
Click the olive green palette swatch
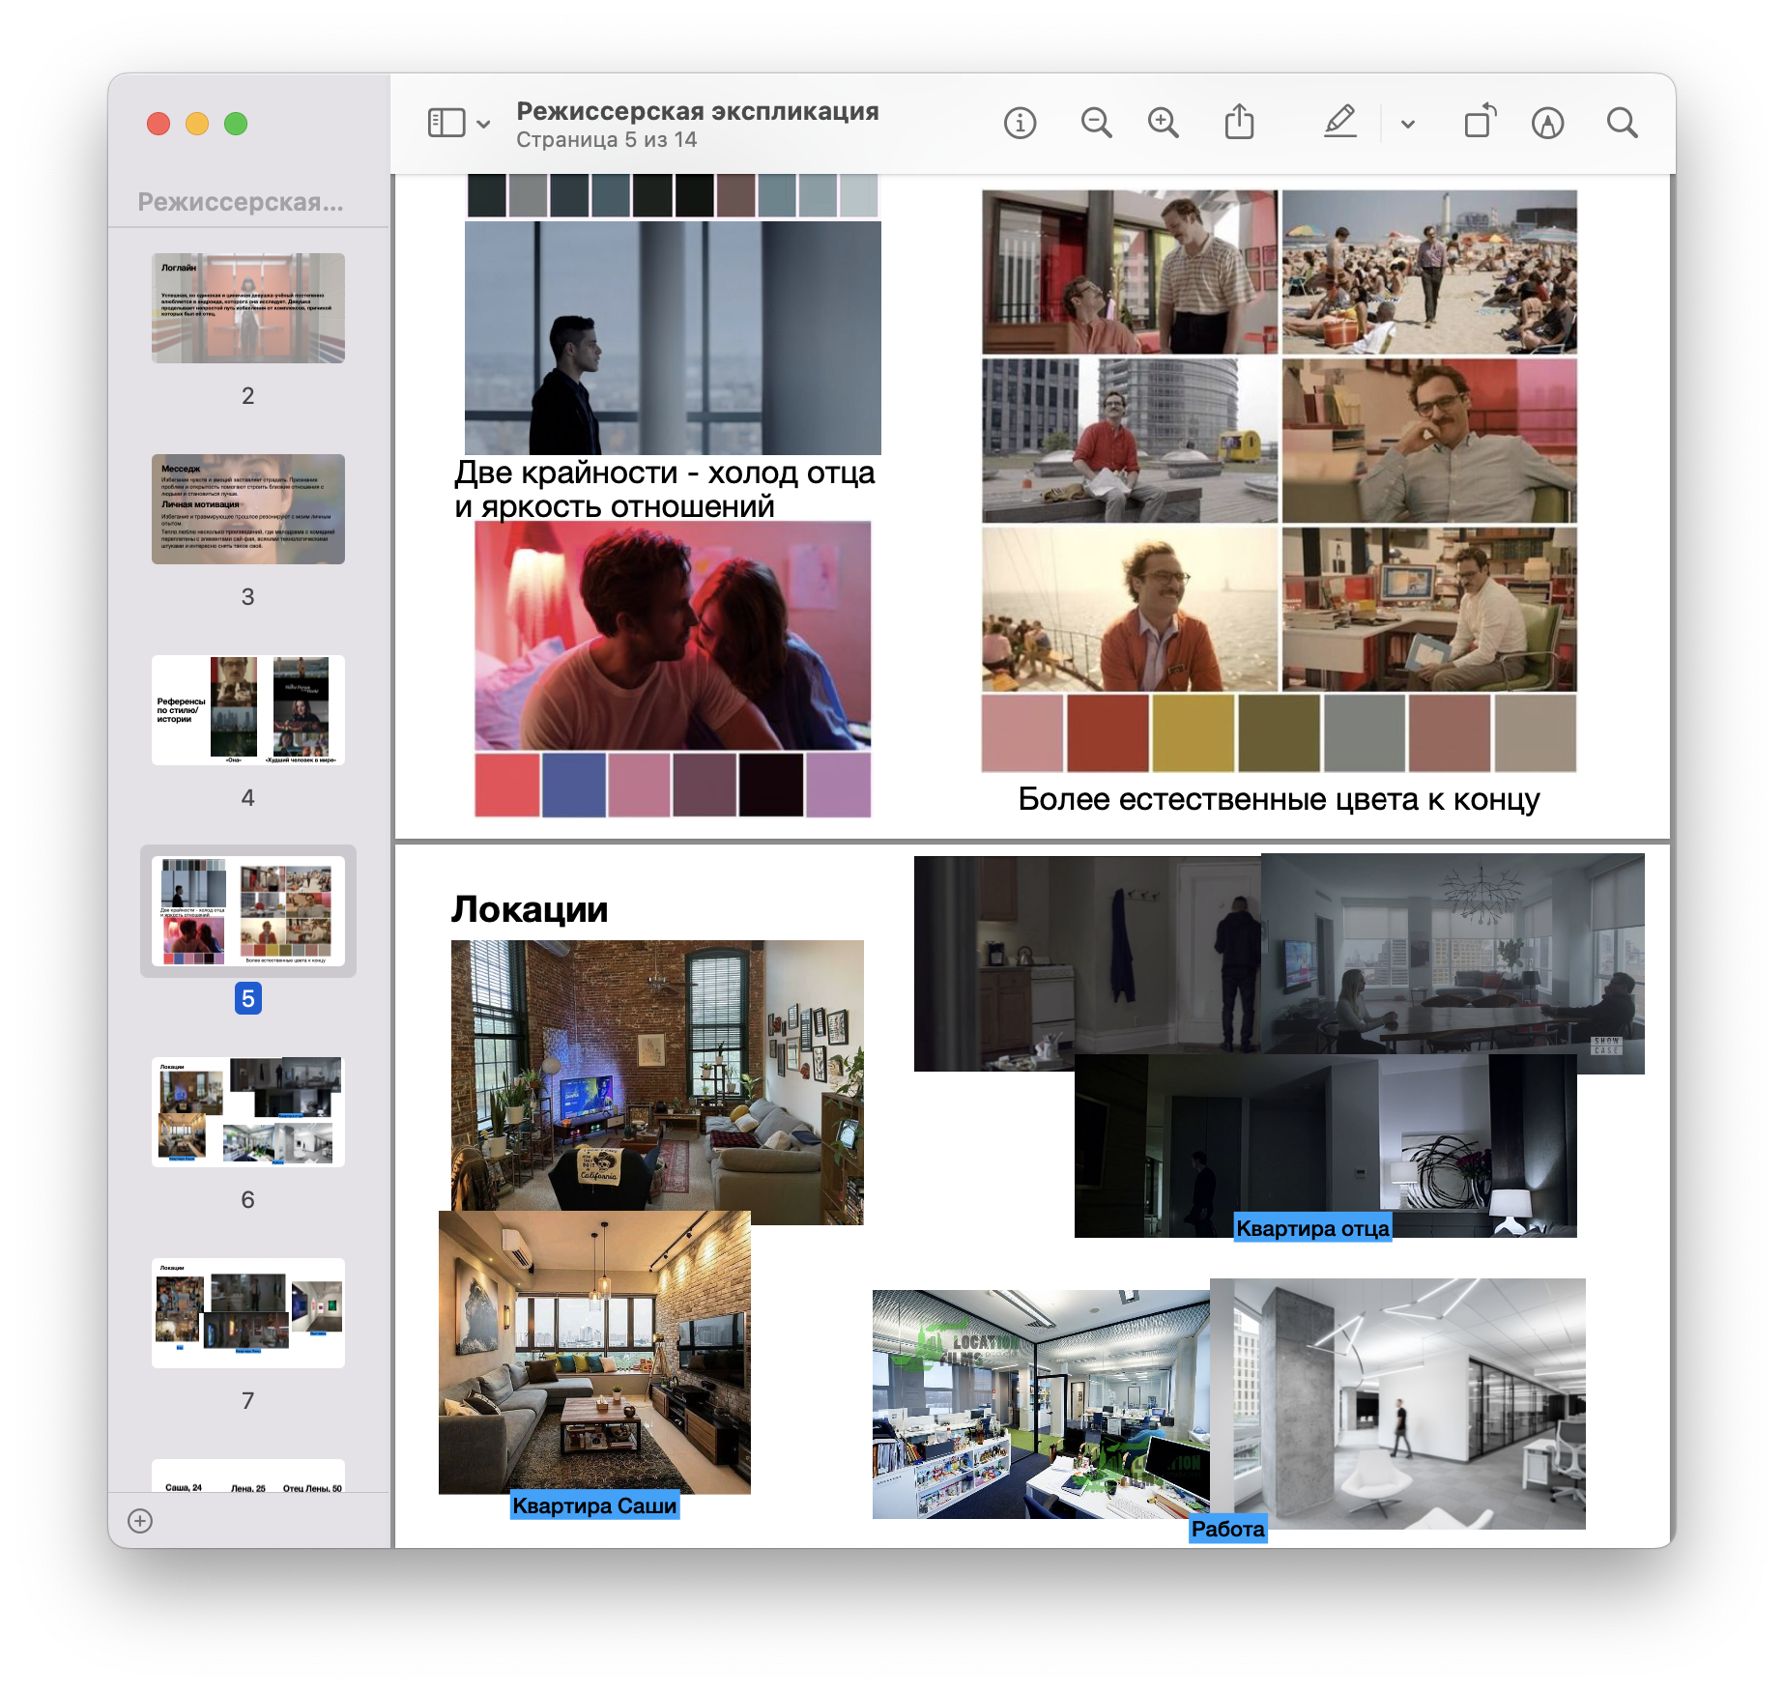1279,733
